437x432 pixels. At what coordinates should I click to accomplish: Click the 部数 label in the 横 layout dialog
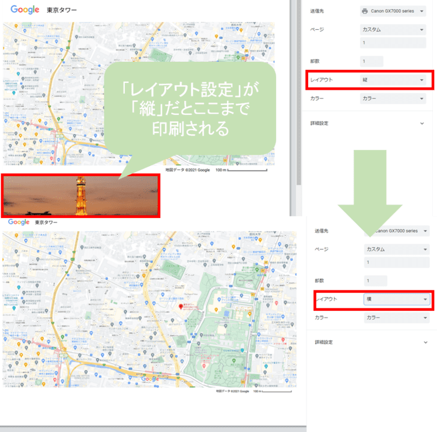319,280
